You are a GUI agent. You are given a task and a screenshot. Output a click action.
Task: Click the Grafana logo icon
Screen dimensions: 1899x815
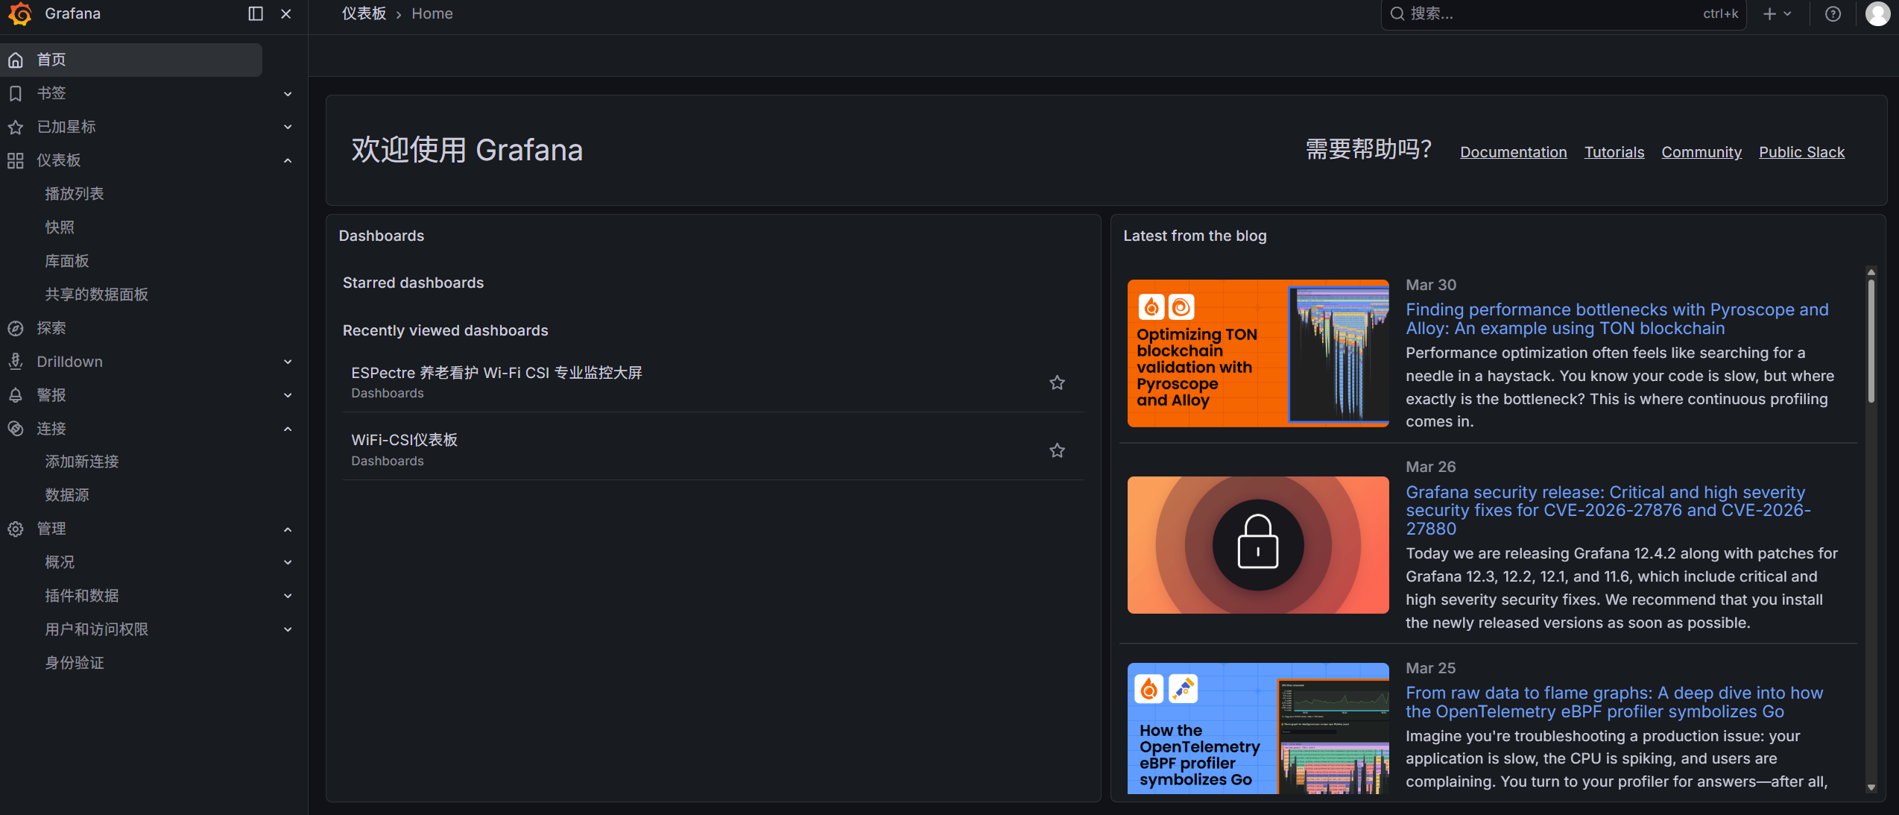coord(20,13)
